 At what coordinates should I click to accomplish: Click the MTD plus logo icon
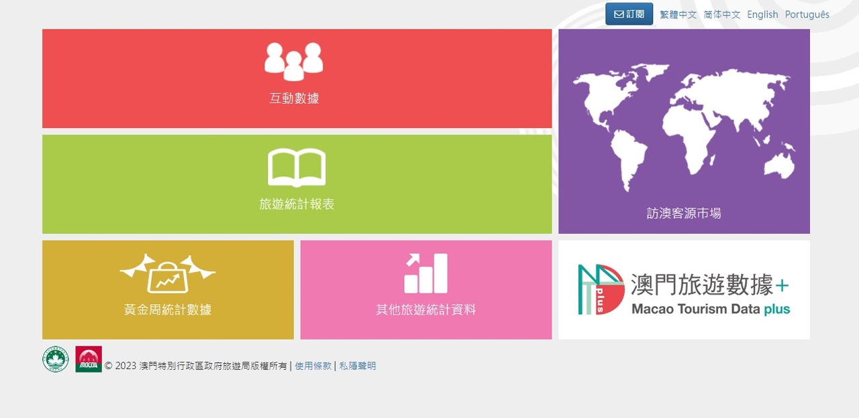pyautogui.click(x=601, y=289)
